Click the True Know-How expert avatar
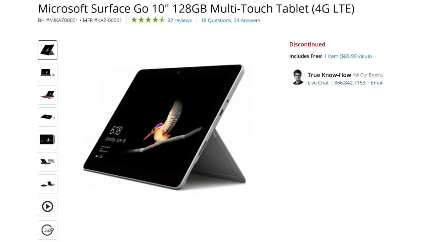 pyautogui.click(x=298, y=77)
